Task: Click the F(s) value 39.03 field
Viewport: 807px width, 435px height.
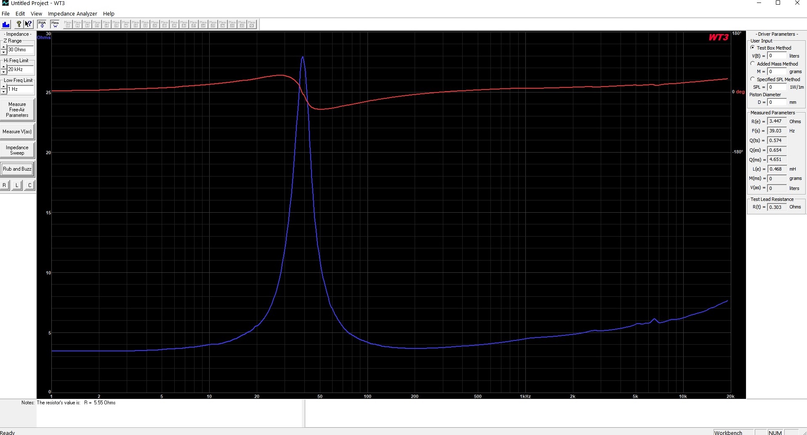Action: click(777, 131)
